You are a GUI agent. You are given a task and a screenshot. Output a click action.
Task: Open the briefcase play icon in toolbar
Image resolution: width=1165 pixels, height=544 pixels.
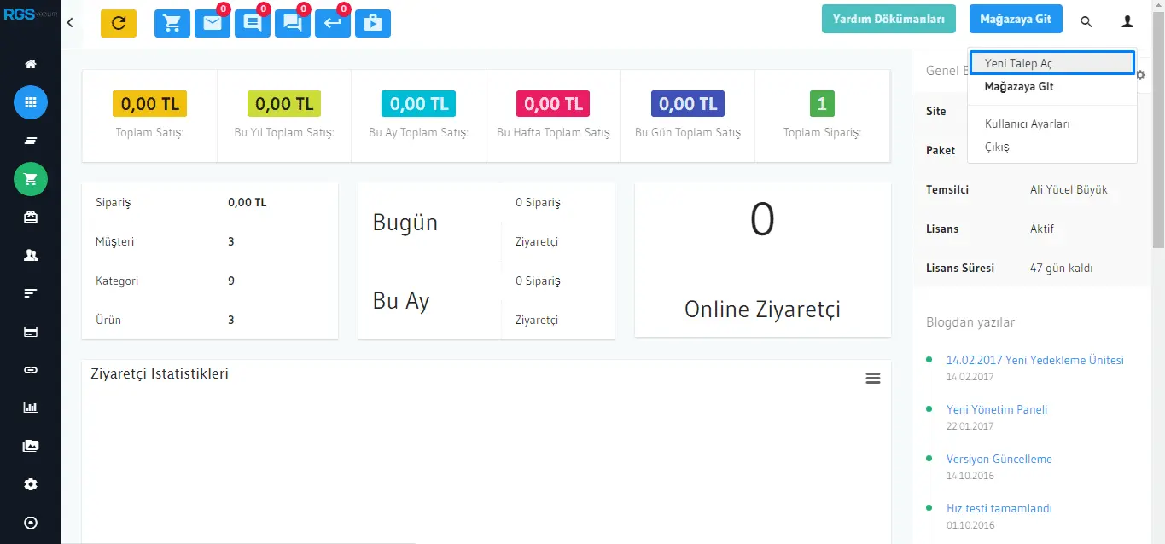(373, 23)
